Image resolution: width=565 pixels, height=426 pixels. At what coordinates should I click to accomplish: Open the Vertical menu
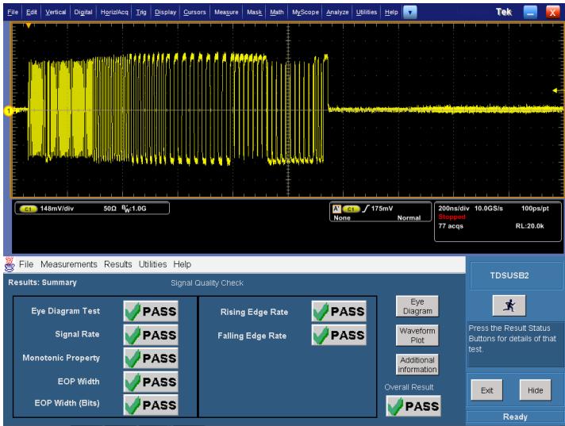56,12
